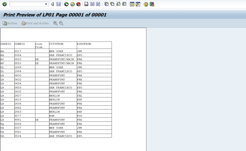Click the Print icon in the toolbar
Viewport: 246px width, 151px height.
point(86,4)
